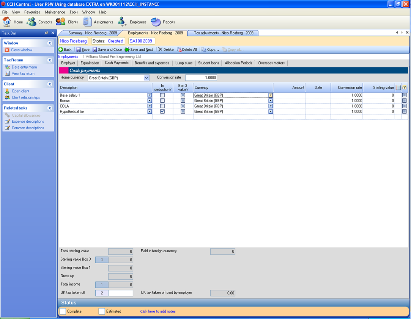Screen dimensions: 411x319
Task: Click the note icon for Hypothetical tax row
Action: point(405,111)
